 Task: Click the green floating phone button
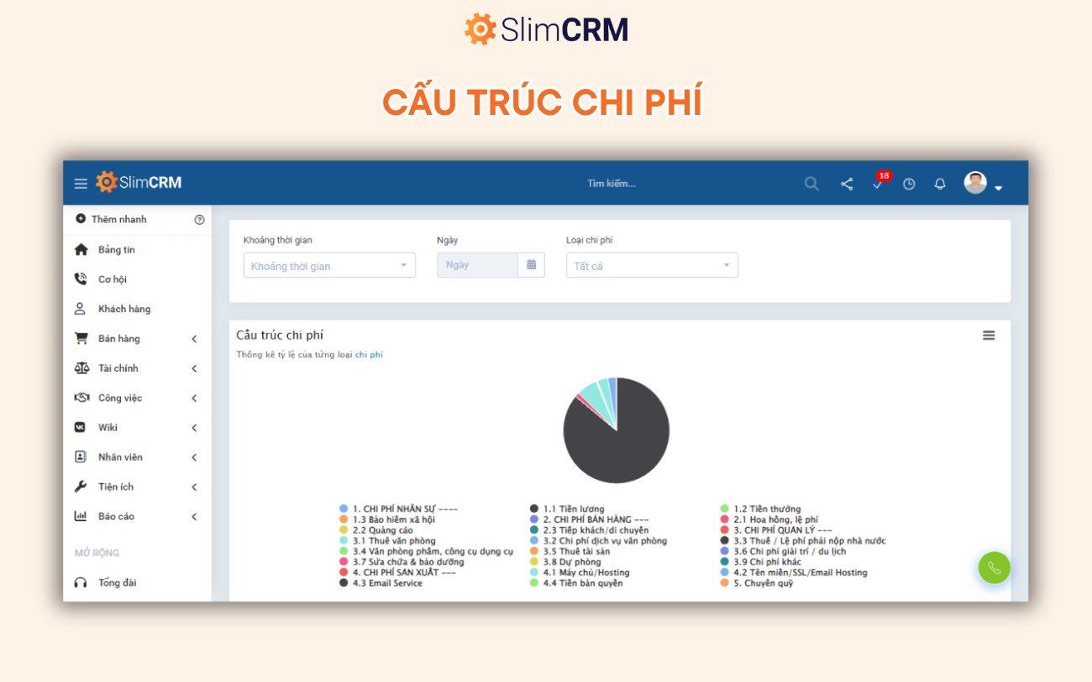pyautogui.click(x=995, y=568)
